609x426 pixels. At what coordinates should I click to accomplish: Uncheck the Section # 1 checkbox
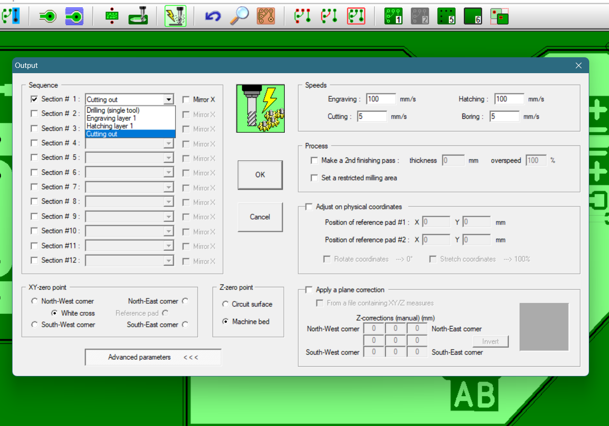coord(34,99)
